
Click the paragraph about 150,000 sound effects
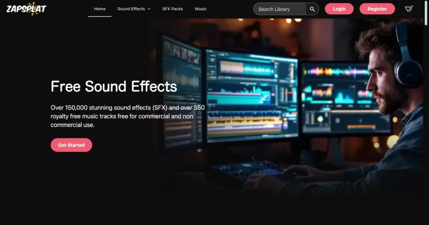click(127, 116)
